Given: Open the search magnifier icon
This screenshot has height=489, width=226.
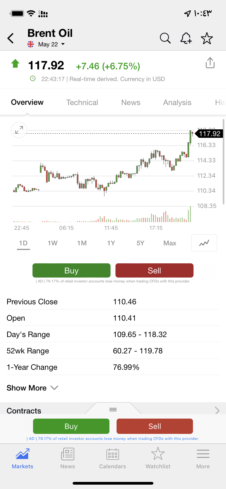Looking at the screenshot, I should [x=165, y=38].
